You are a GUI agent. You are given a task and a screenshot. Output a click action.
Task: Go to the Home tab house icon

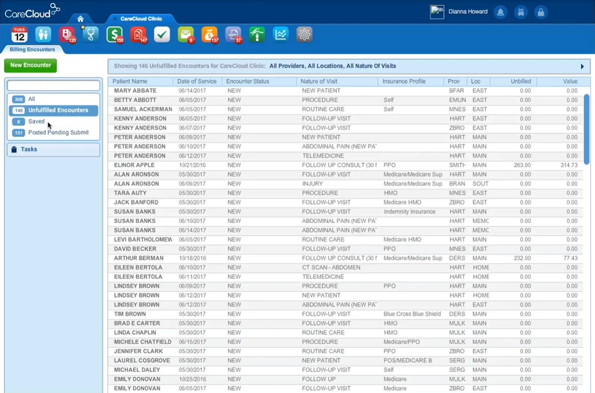click(x=81, y=19)
